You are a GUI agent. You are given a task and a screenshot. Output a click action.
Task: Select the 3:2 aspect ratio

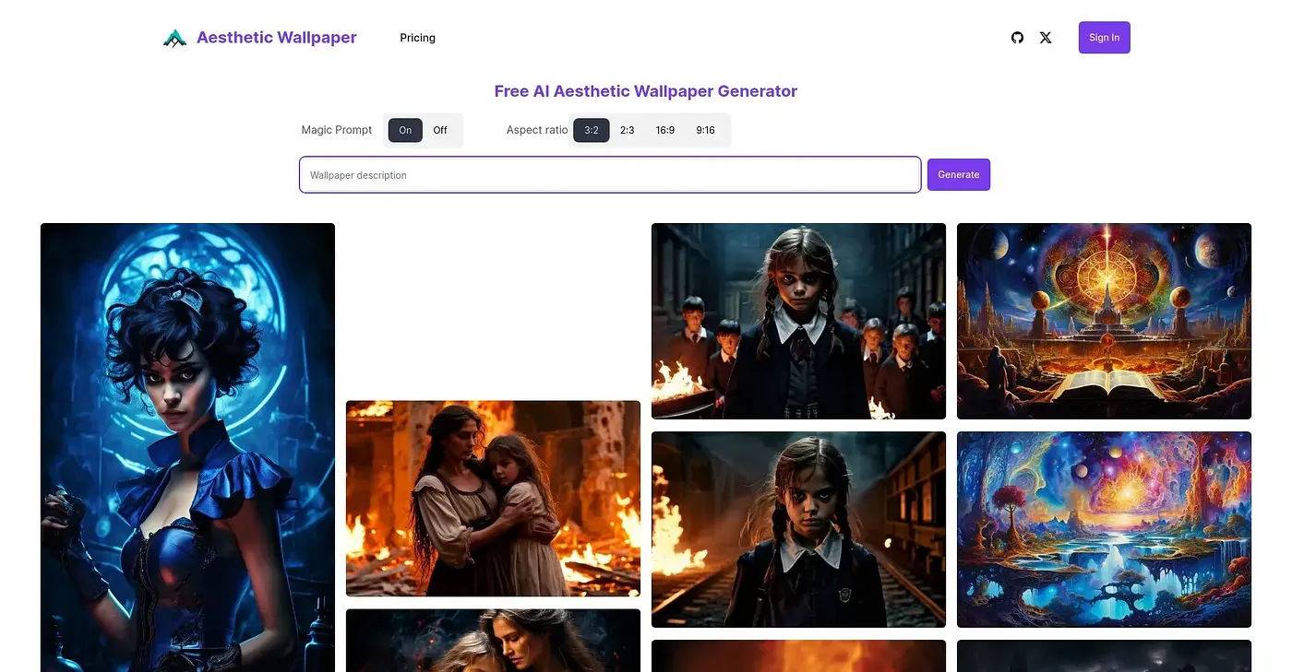tap(592, 130)
